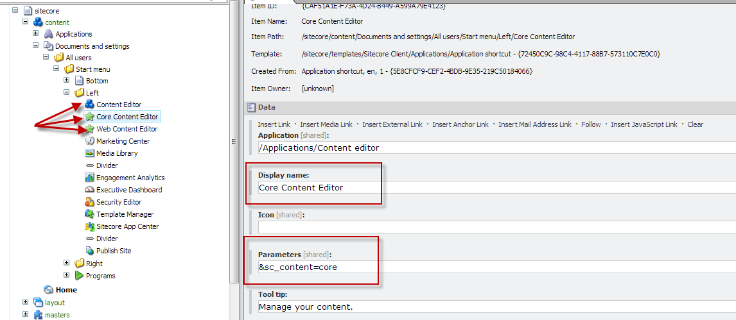Expand the layout tree node
Image resolution: width=736 pixels, height=320 pixels.
click(x=26, y=302)
